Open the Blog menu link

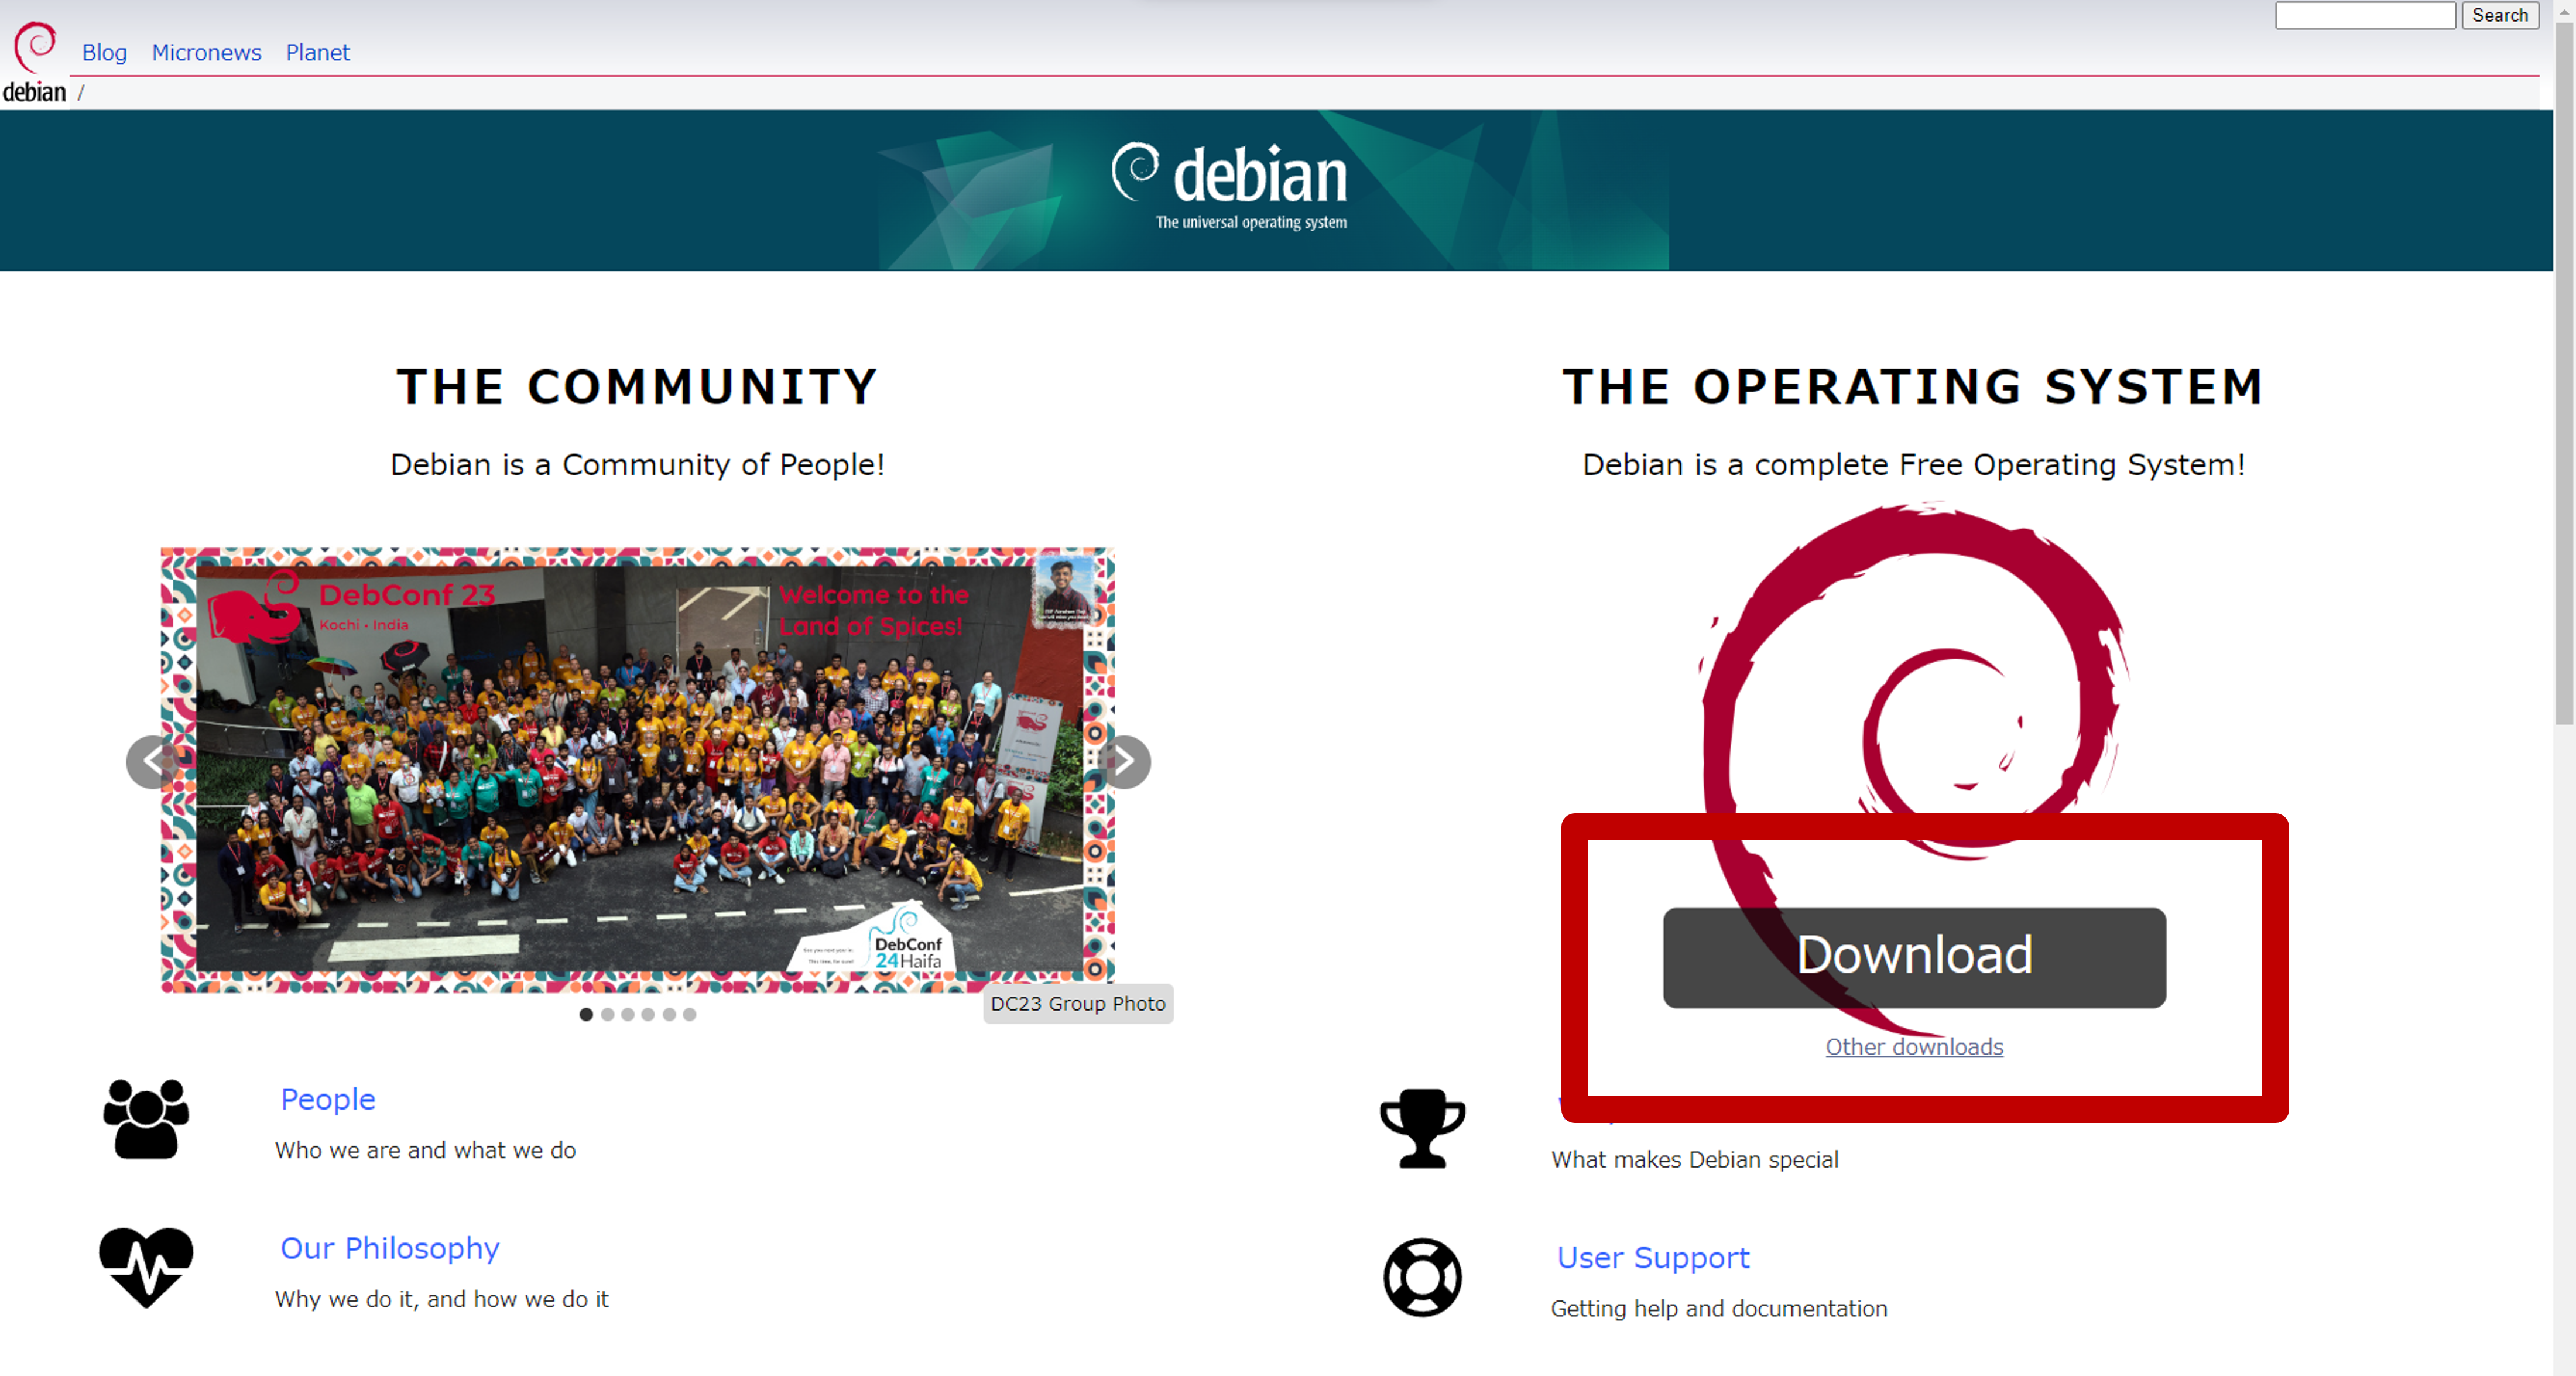pos(104,52)
